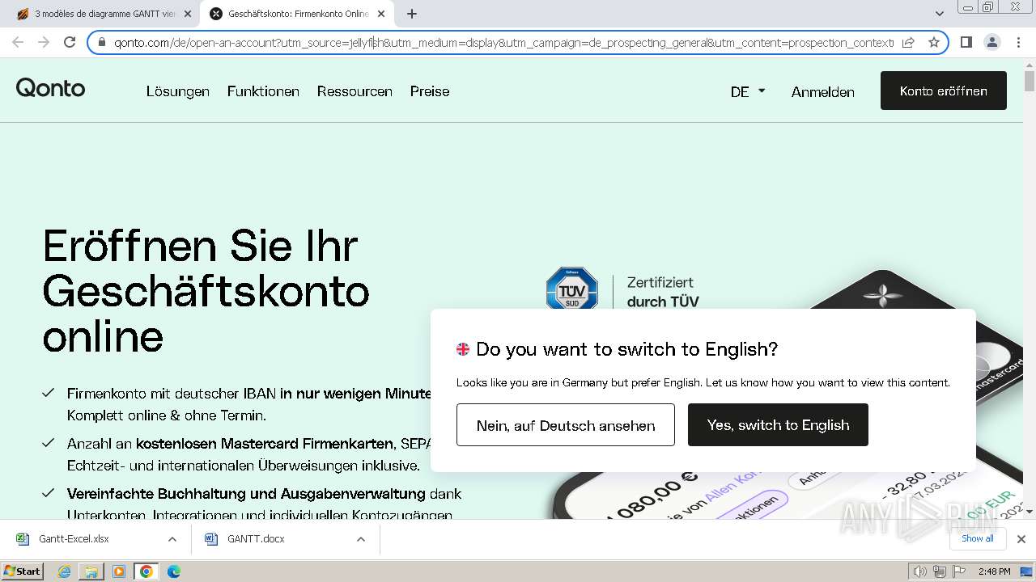1036x582 pixels.
Task: Expand the DE language dropdown
Action: click(748, 91)
